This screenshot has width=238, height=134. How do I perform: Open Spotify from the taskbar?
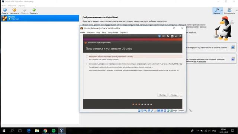(x=54, y=131)
